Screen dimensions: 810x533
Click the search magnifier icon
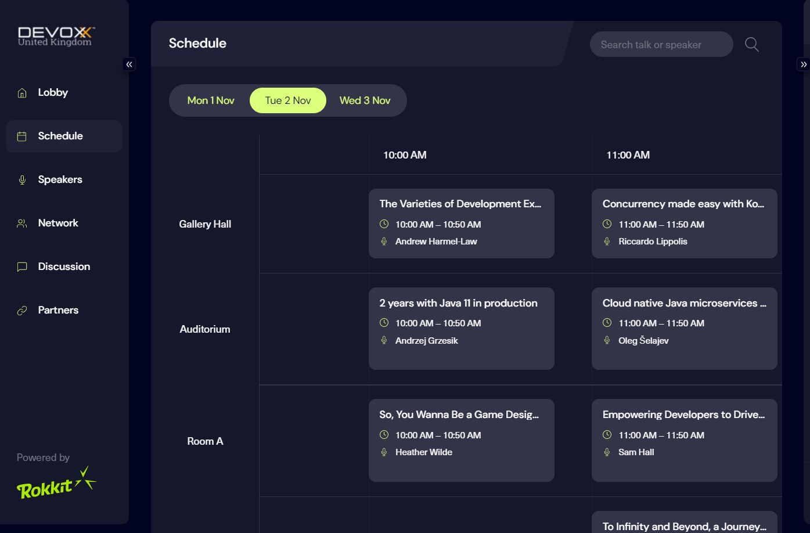tap(752, 45)
